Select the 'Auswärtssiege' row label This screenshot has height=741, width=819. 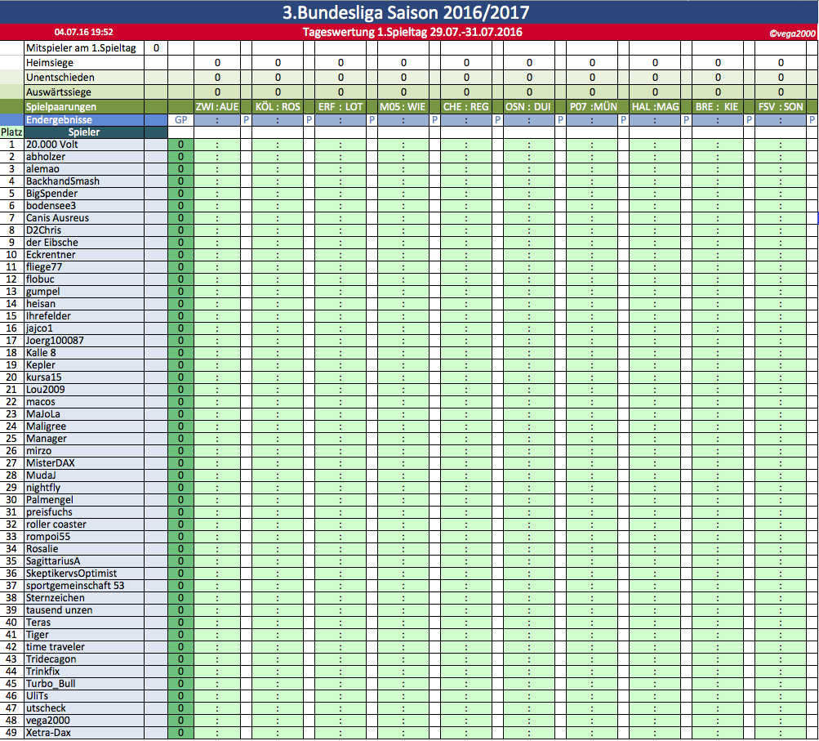tap(58, 92)
